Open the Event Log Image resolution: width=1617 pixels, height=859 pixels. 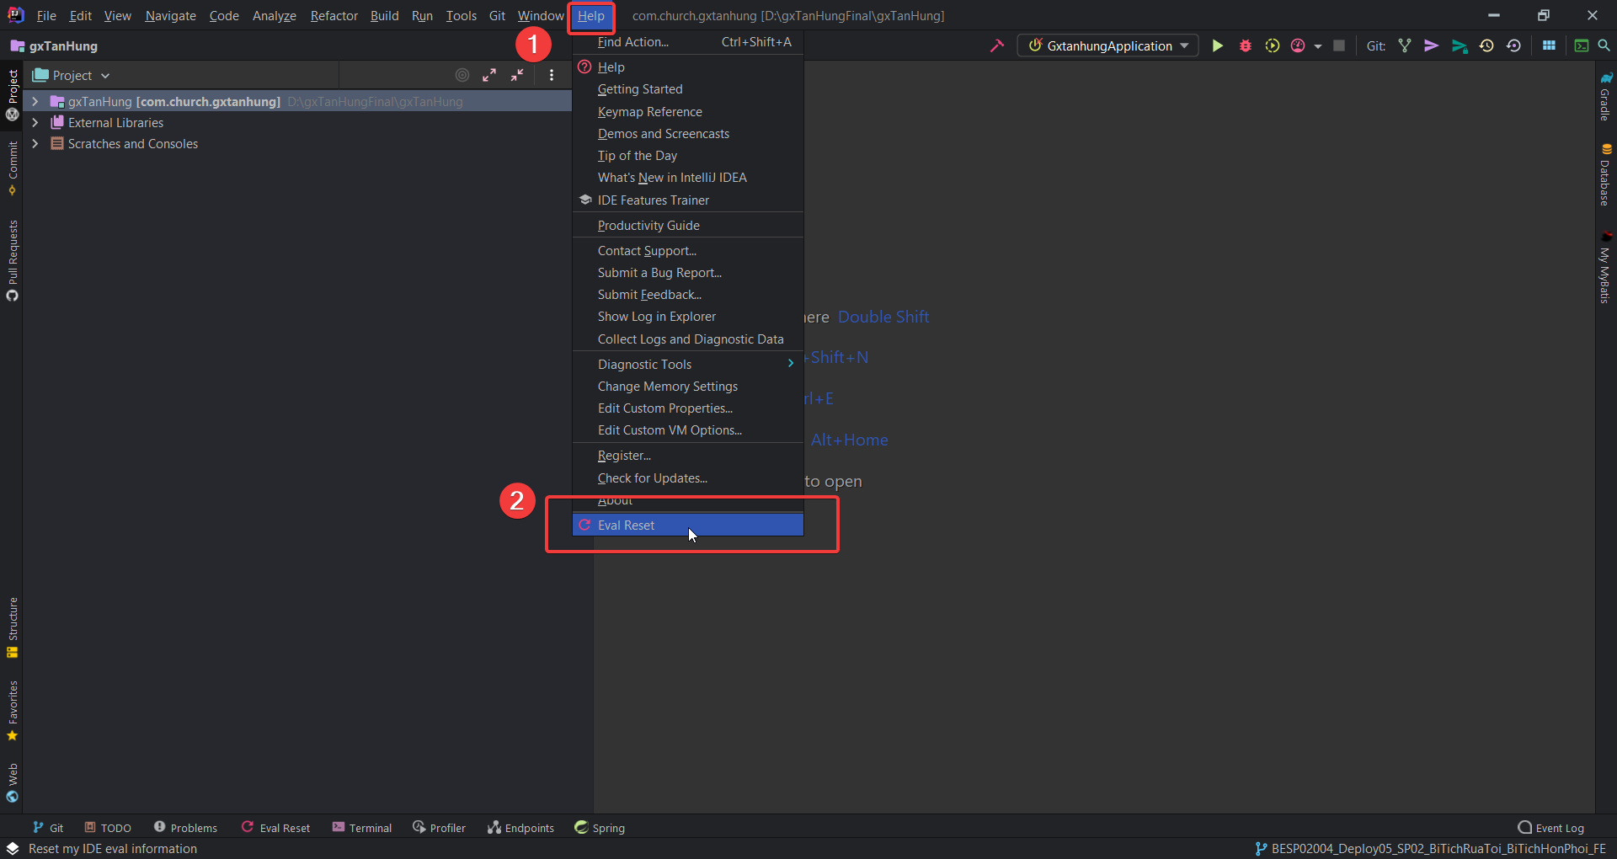[1550, 828]
